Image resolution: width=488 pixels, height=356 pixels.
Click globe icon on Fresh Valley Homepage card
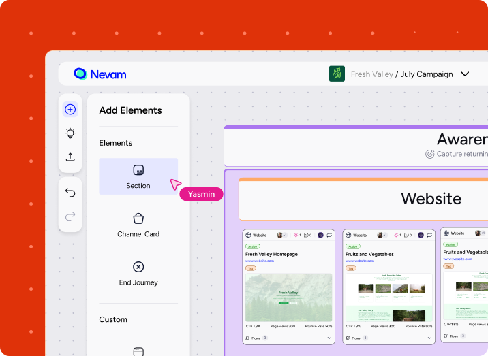point(248,235)
